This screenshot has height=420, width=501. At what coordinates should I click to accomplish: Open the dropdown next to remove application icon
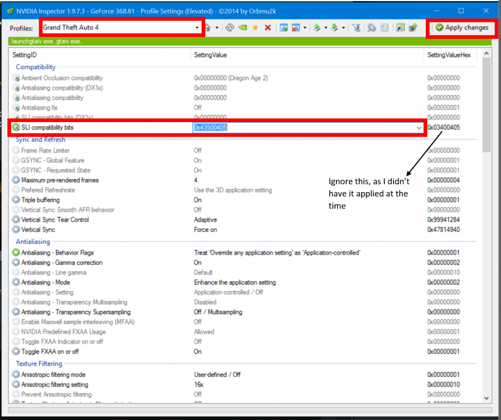[305, 28]
